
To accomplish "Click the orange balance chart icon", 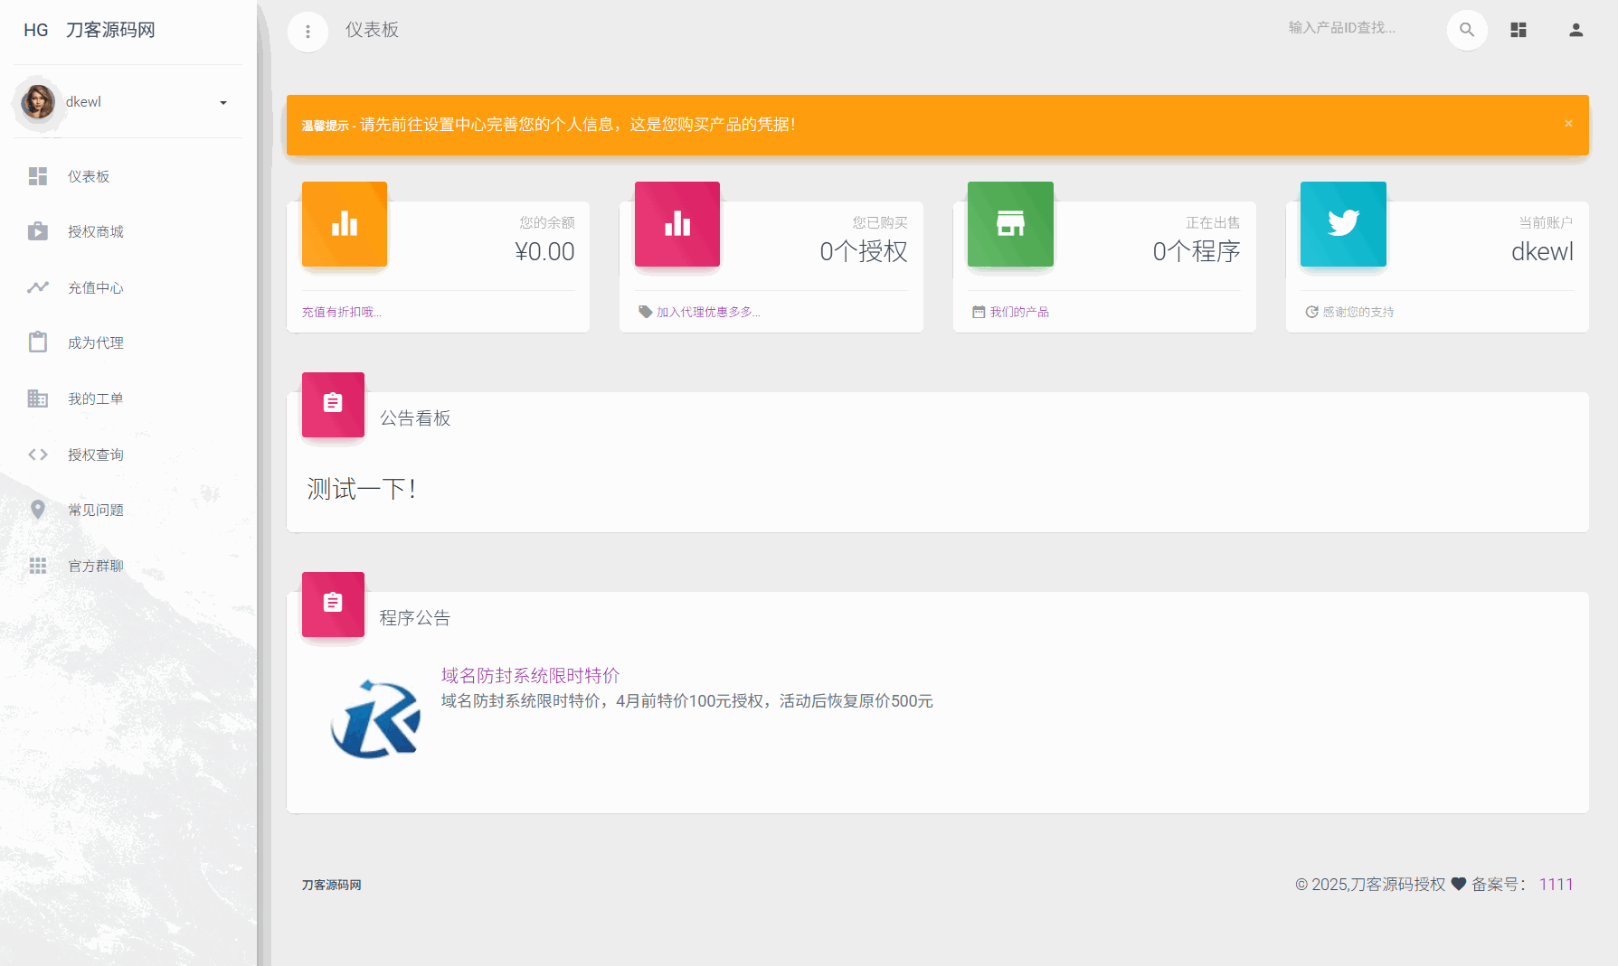I will 345,224.
